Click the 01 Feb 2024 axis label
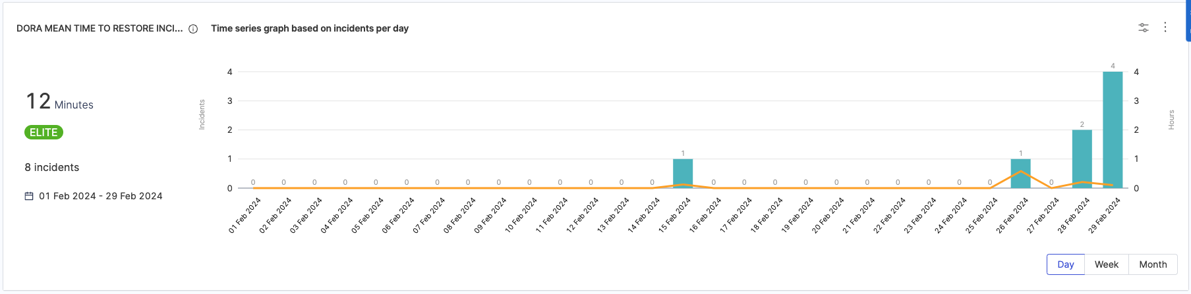The width and height of the screenshot is (1191, 294). [x=245, y=215]
